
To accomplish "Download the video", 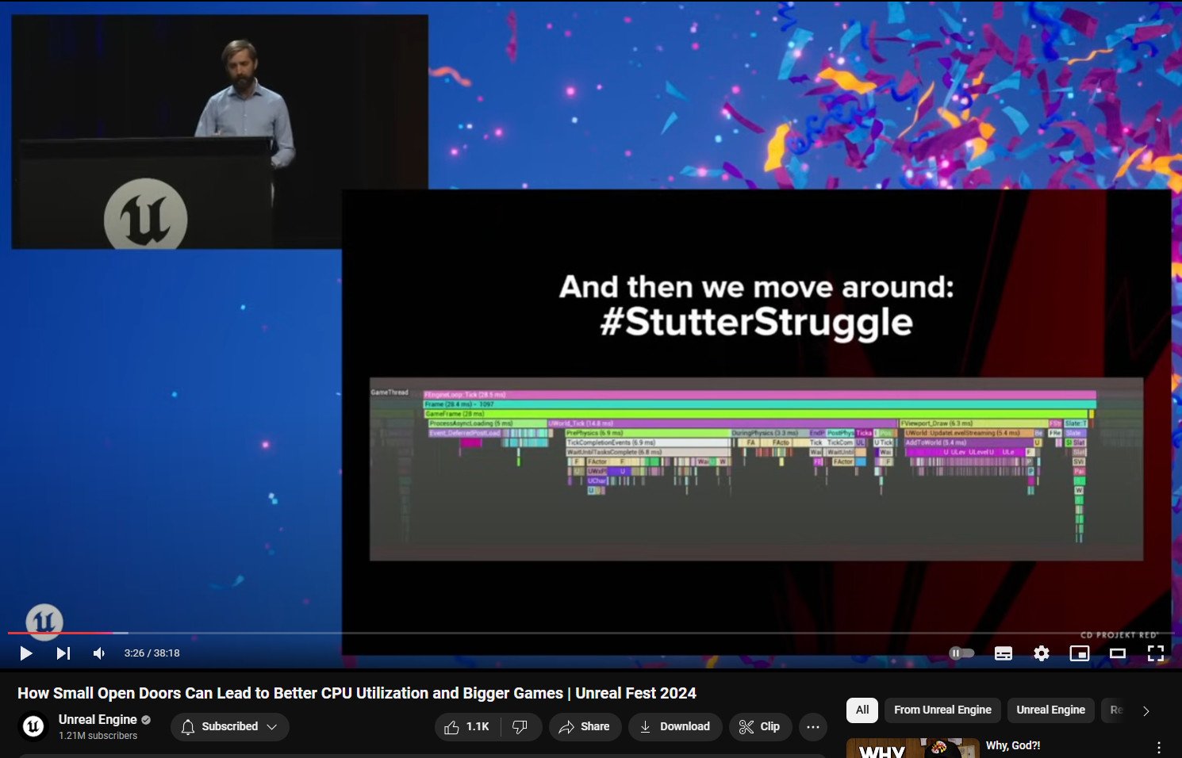I will click(x=675, y=726).
